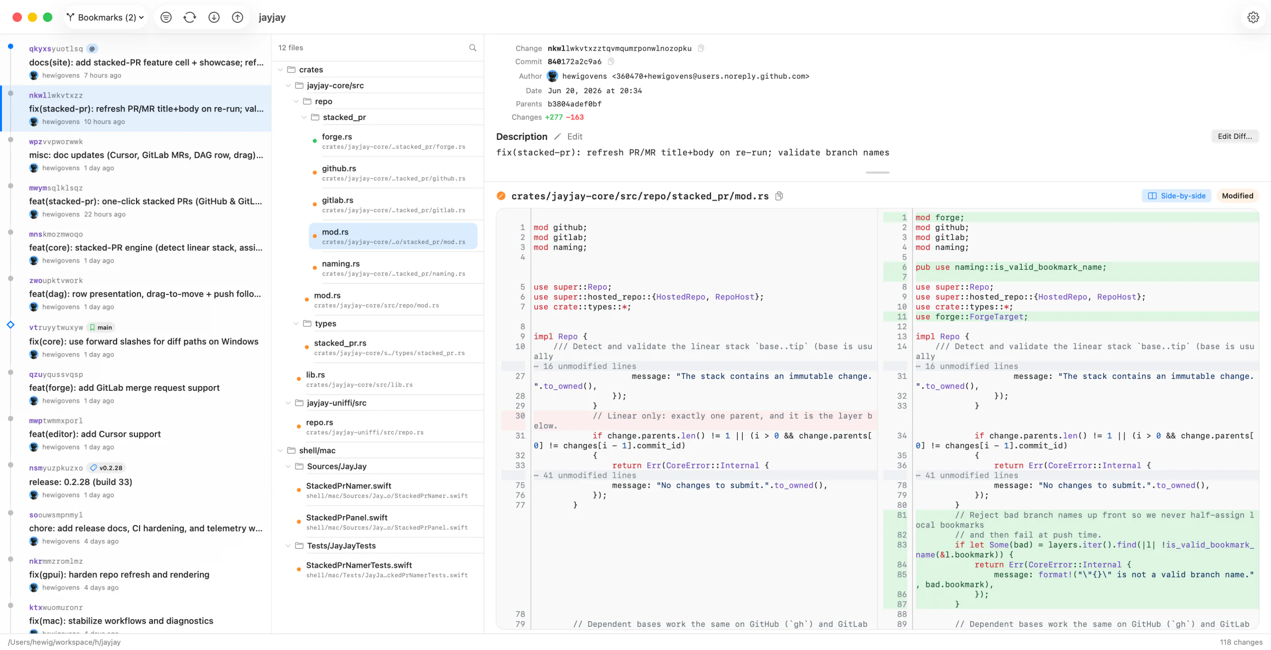1271x650 pixels.
Task: Click hewigovens author avatar in details
Action: point(553,76)
